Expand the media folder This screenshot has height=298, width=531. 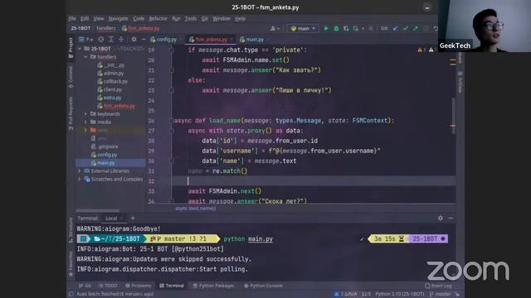(85, 122)
